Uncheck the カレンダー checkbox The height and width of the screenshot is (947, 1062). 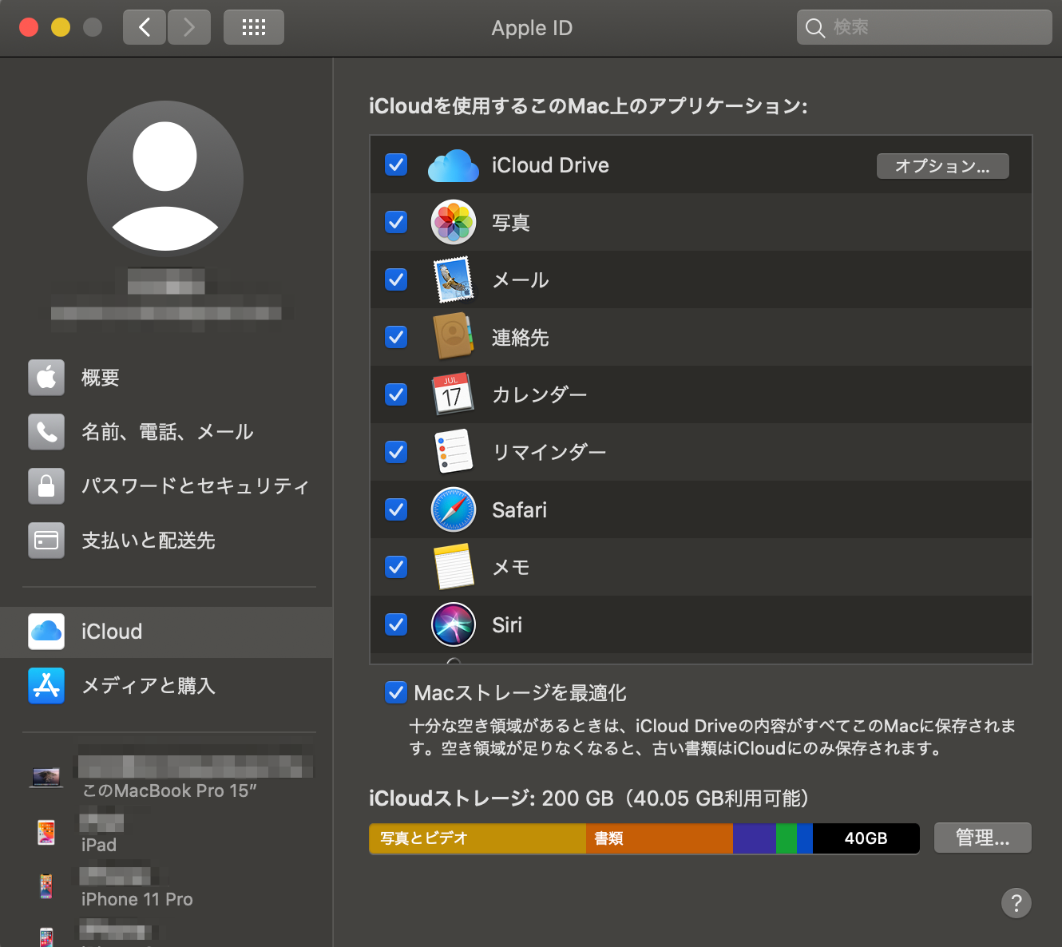[396, 394]
